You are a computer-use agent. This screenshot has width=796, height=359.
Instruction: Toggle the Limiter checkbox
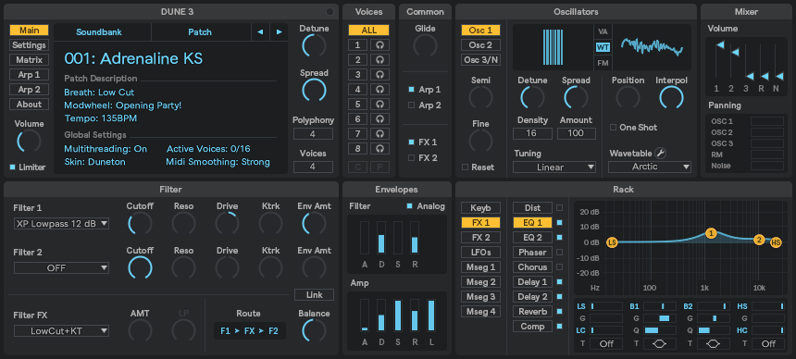coord(12,167)
